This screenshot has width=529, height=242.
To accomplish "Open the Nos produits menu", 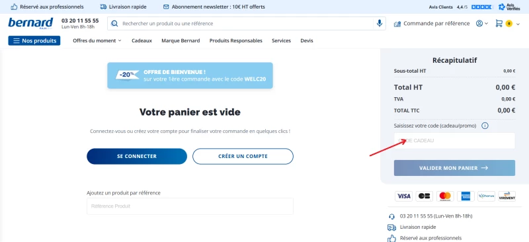I will tap(34, 40).
